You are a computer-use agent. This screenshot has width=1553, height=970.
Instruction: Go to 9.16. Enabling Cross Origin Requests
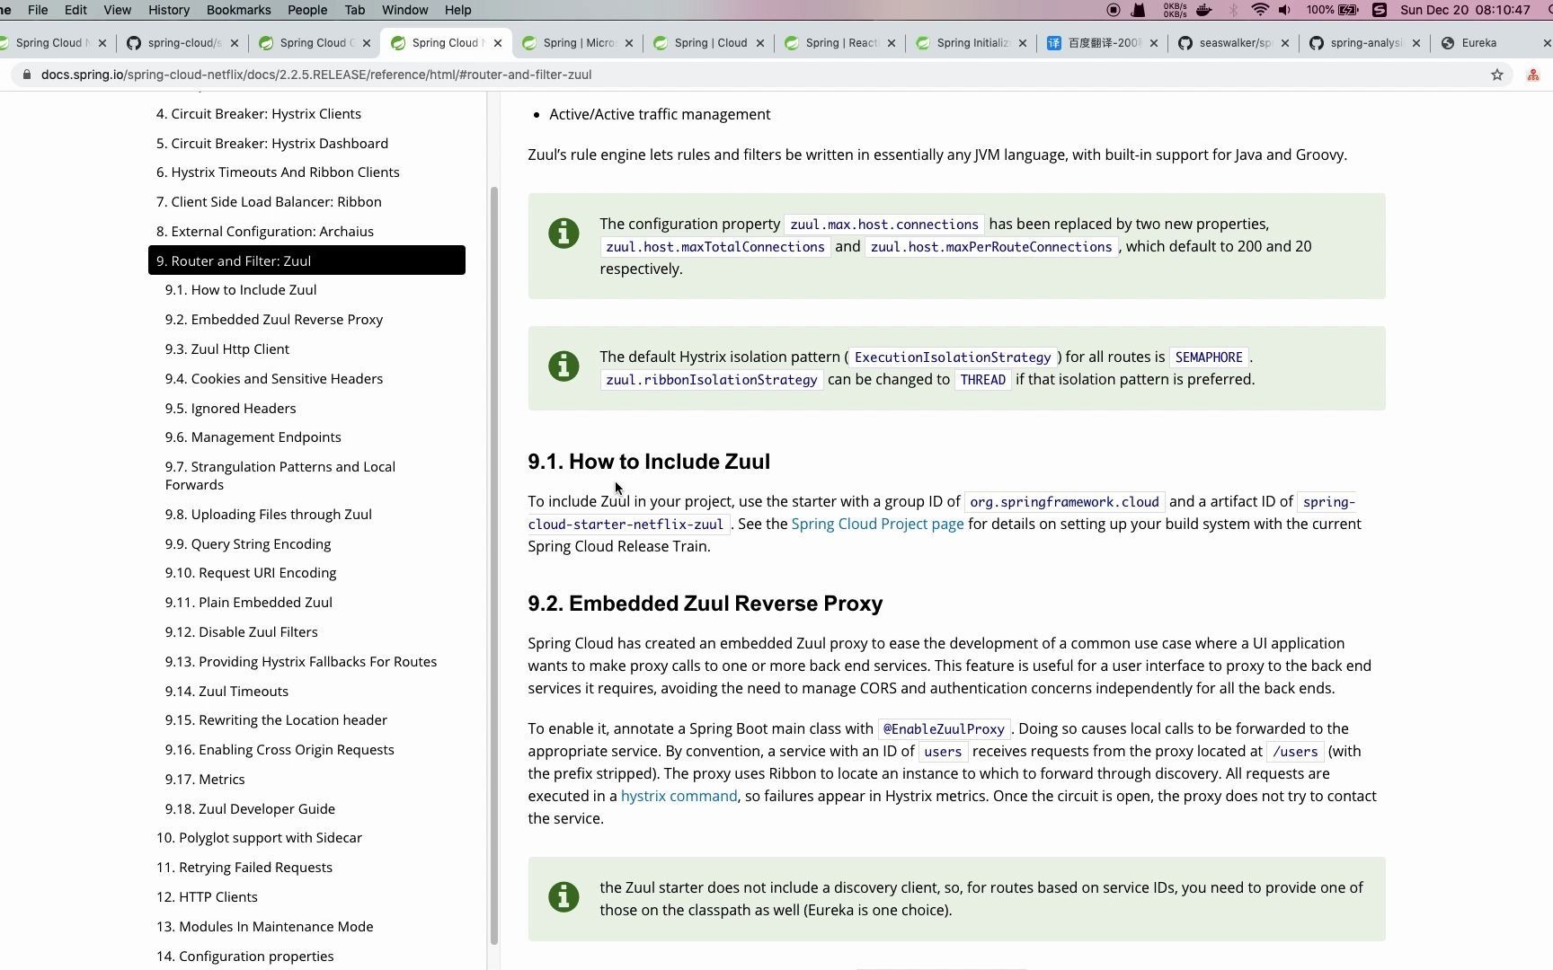tap(280, 750)
